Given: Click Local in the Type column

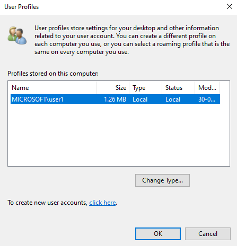Looking at the screenshot, I should [x=140, y=99].
